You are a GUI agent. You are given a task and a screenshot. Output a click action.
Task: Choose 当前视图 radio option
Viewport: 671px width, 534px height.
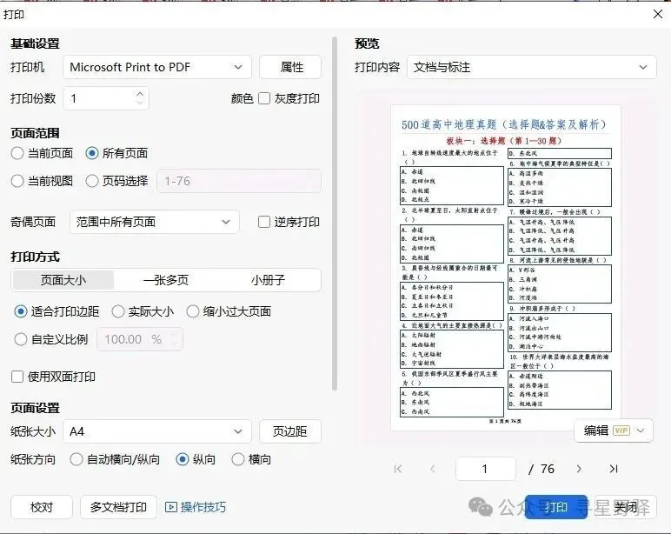click(x=17, y=181)
